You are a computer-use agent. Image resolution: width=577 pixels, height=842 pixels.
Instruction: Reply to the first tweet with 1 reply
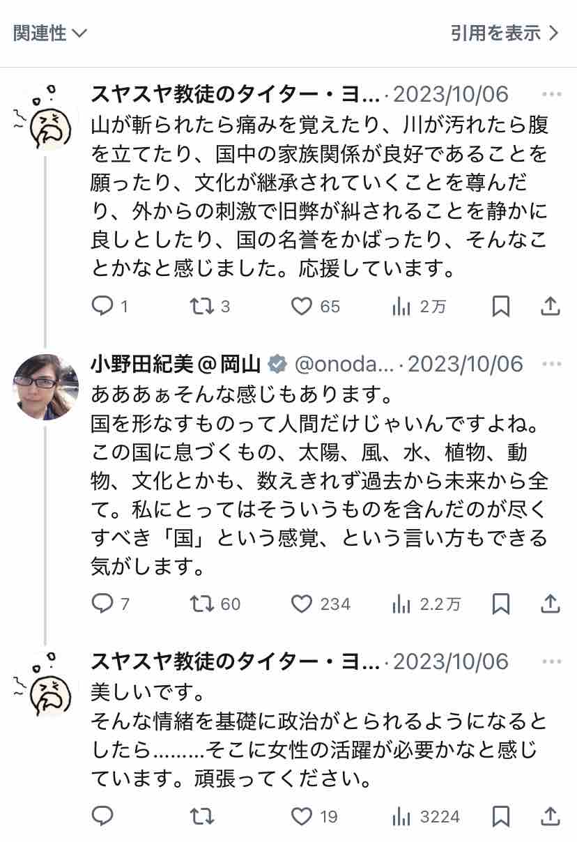[102, 306]
